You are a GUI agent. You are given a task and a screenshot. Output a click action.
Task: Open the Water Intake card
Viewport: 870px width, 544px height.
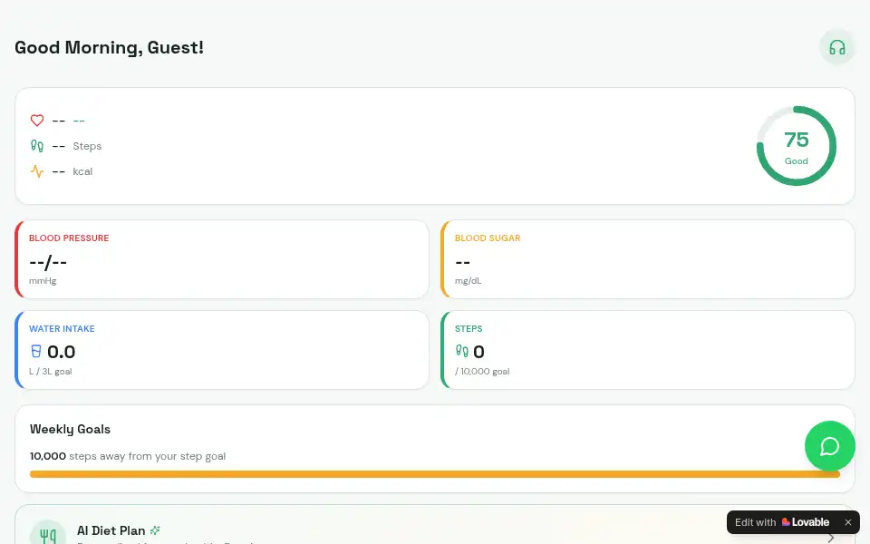point(222,350)
